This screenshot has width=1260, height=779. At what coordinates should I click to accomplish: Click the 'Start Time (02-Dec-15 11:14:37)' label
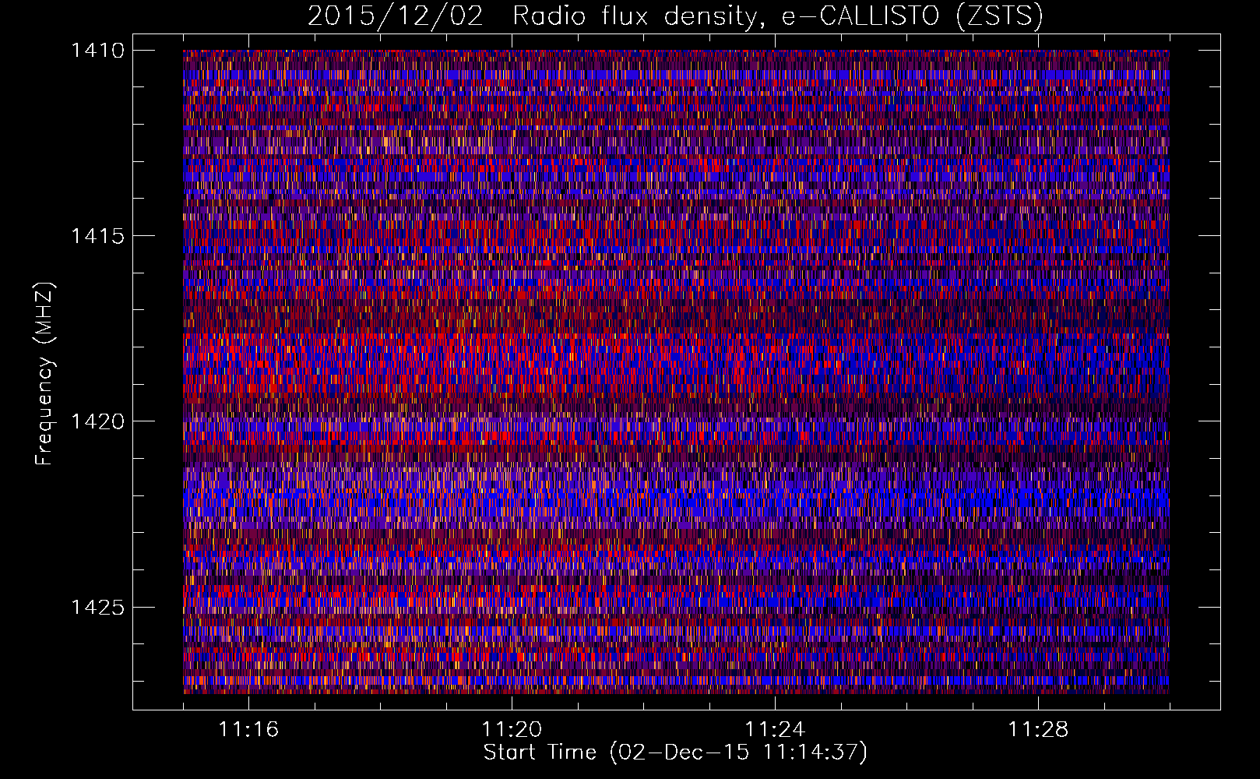pos(675,753)
